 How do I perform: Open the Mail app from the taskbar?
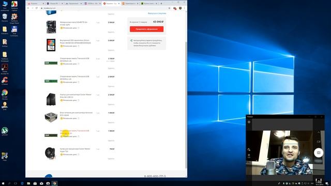[41, 183]
